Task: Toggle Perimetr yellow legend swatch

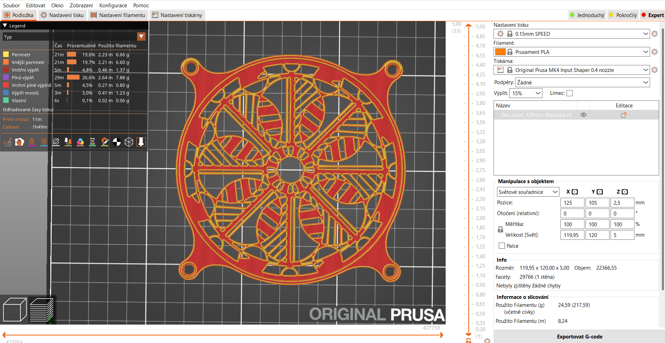Action: click(x=6, y=55)
